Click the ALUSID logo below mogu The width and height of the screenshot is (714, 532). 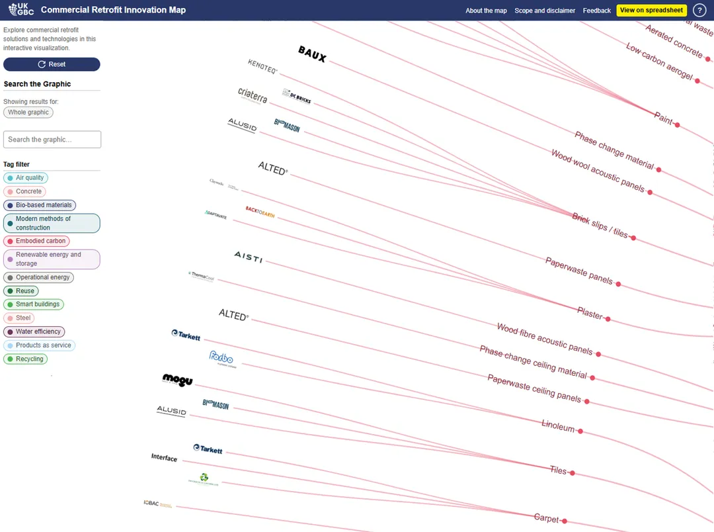(171, 411)
